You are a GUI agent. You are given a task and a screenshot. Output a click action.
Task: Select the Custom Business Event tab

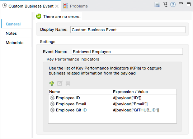[x=31, y=6]
